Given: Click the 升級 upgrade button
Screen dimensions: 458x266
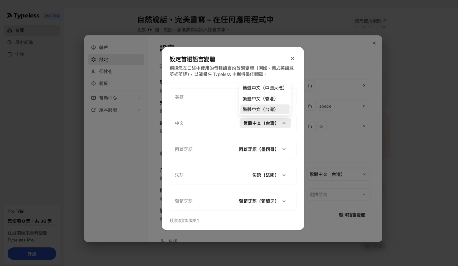Looking at the screenshot, I should click(x=32, y=253).
